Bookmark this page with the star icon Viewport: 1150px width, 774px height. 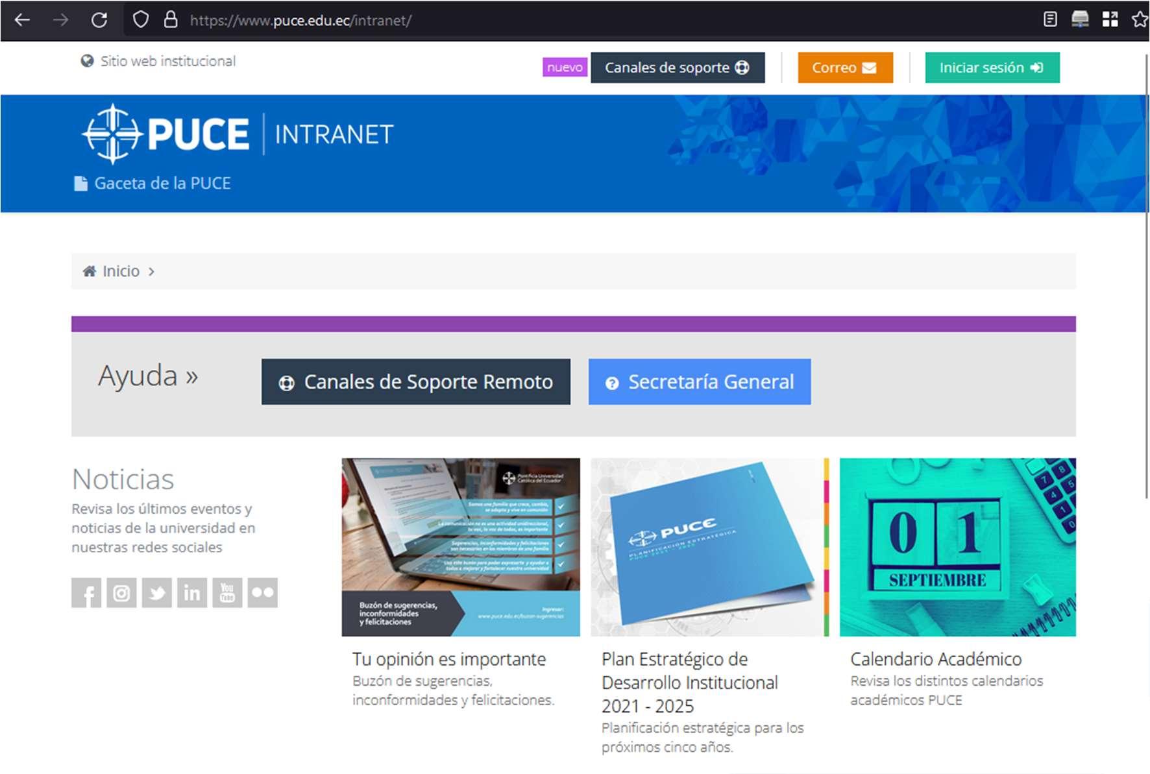(x=1140, y=19)
